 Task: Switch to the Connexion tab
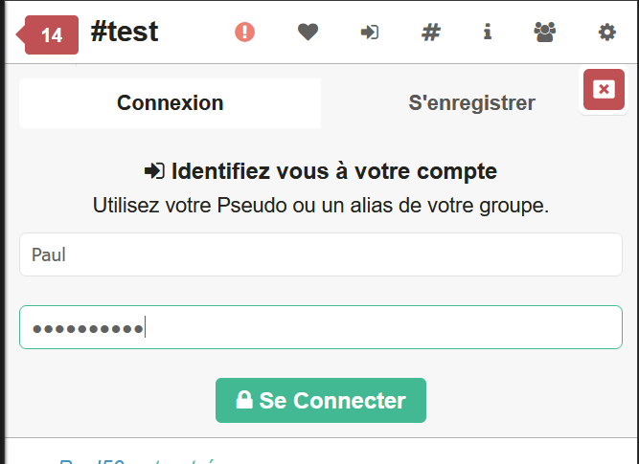tap(170, 103)
